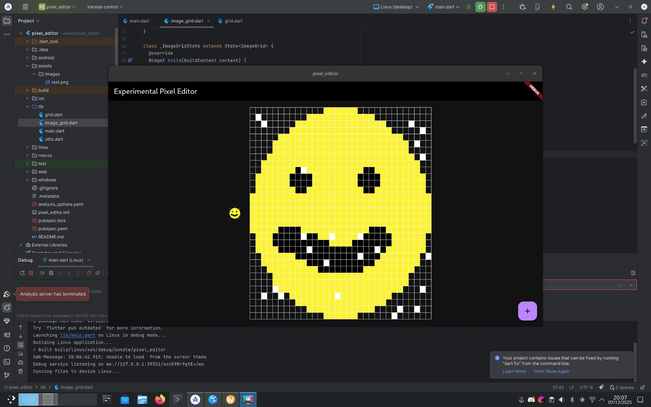Open the Terminal tool window

[7, 362]
